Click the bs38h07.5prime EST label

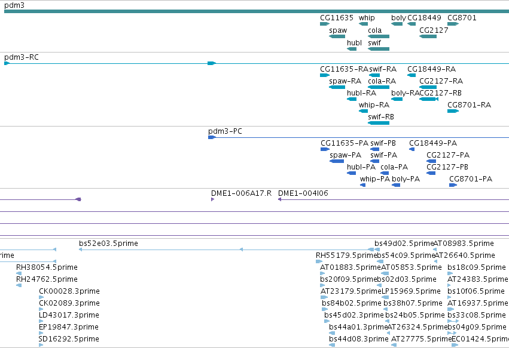413,304
